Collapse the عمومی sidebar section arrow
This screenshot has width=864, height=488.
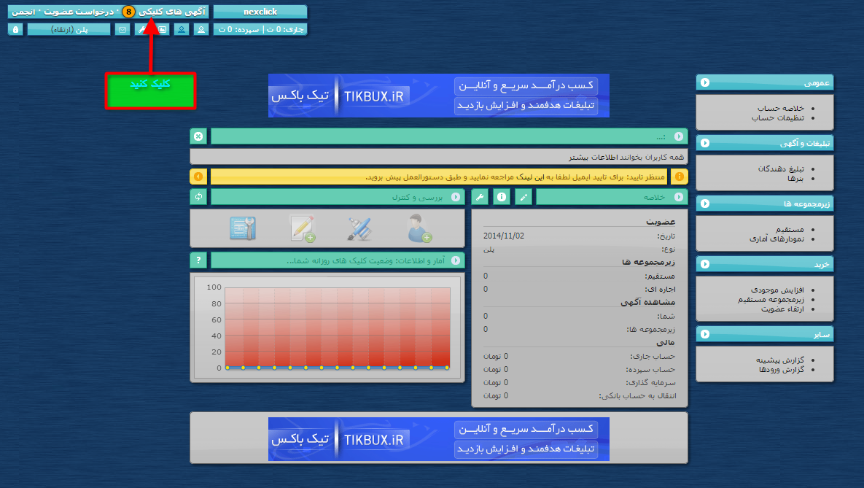(705, 82)
